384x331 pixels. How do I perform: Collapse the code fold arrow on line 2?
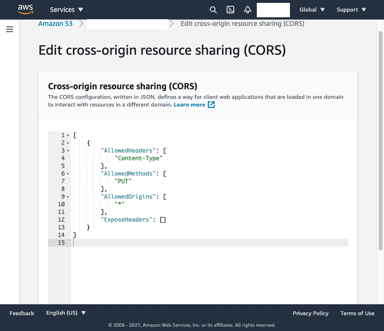tap(68, 143)
